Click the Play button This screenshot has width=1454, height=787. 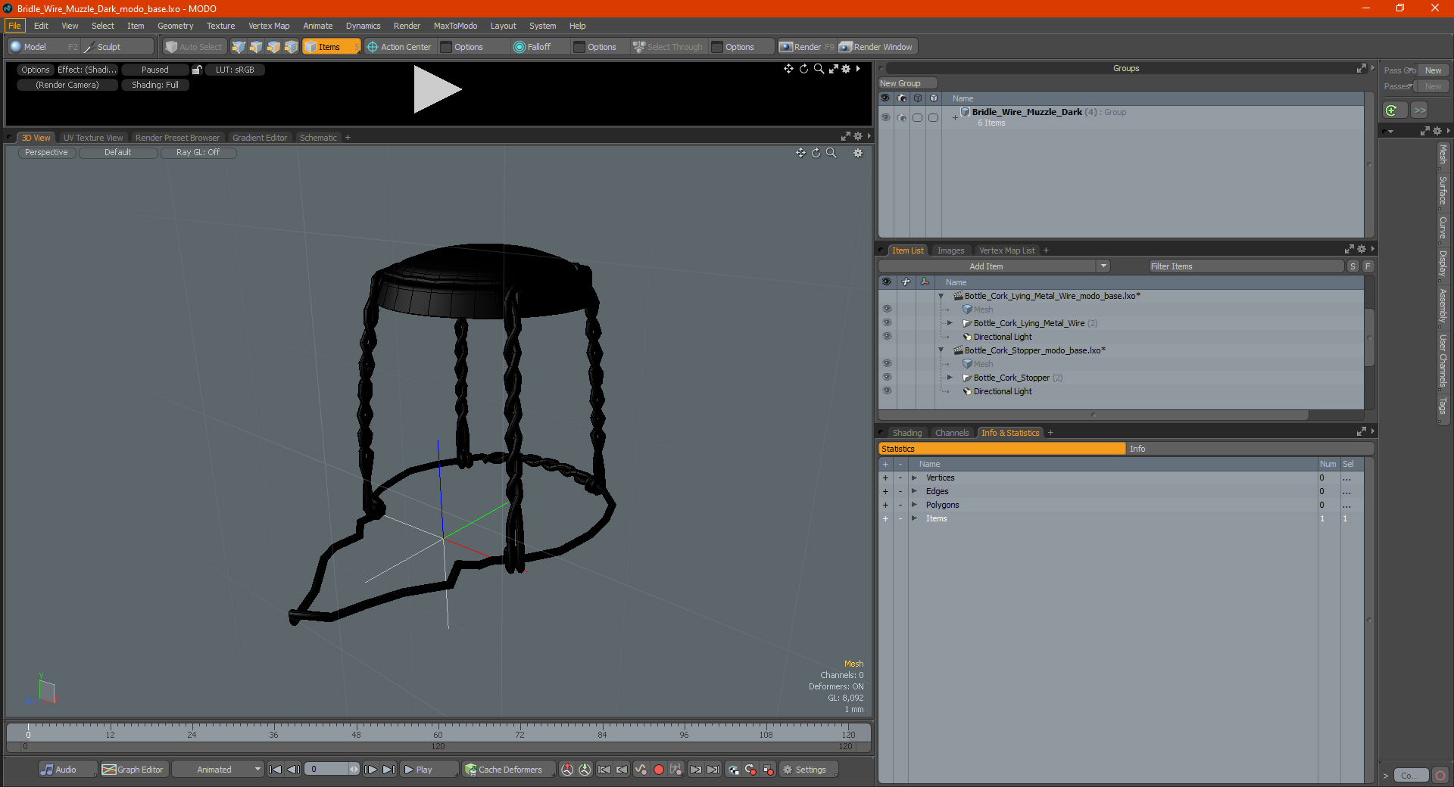[x=429, y=770]
